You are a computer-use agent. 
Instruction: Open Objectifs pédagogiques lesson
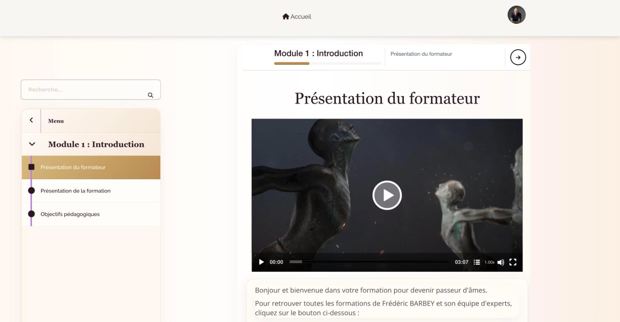(91, 214)
